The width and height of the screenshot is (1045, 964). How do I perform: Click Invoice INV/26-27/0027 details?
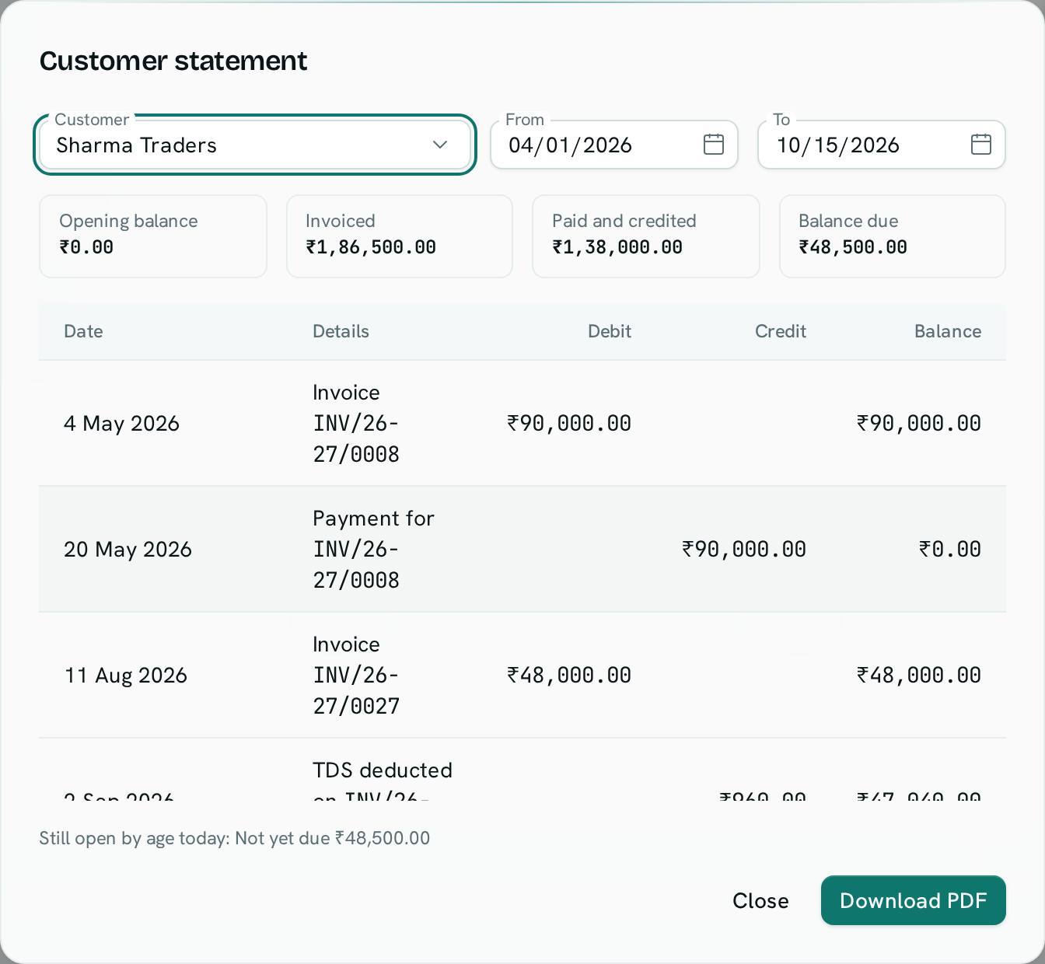(x=356, y=675)
